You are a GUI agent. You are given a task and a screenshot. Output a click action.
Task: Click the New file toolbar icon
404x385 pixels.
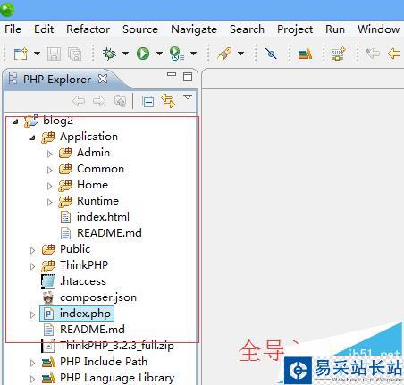click(21, 54)
